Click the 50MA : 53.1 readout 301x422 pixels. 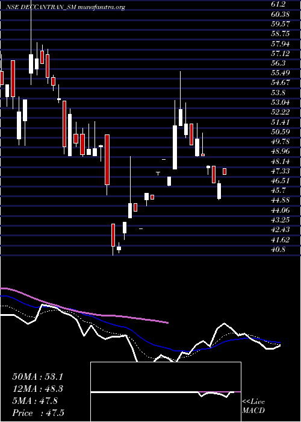37,377
